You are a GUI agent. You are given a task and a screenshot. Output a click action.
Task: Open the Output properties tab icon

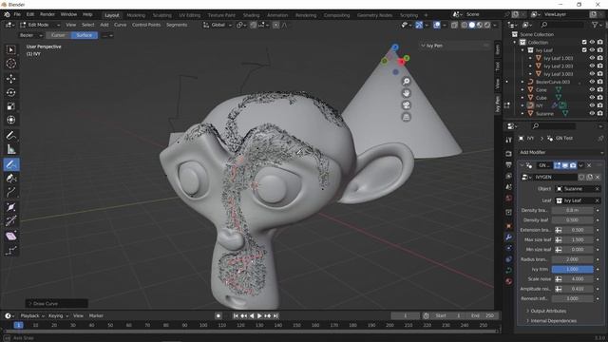[509, 165]
